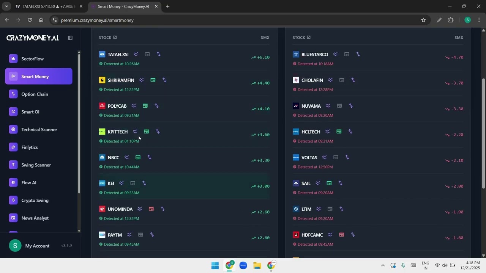This screenshot has height=273, width=486.
Task: Click POLYCAB green table icon
Action: (145, 106)
